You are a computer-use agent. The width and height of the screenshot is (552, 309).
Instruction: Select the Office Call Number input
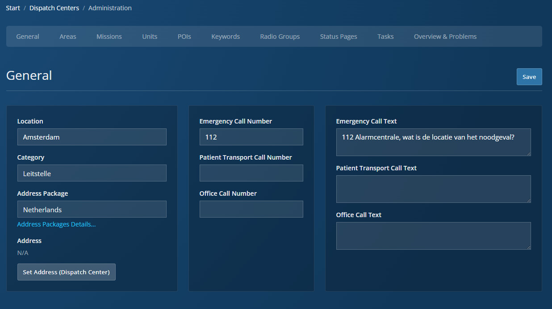click(251, 209)
